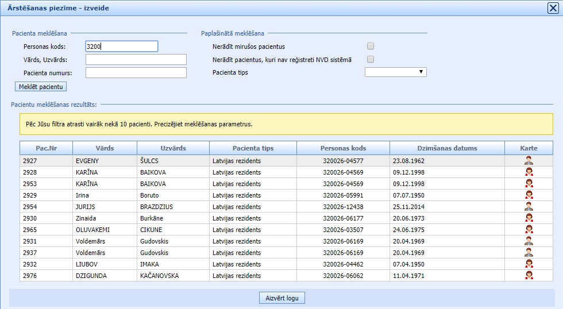Enable 'Nerādīt mirušos pacientus' checkbox
Image resolution: width=563 pixels, height=309 pixels.
click(371, 47)
